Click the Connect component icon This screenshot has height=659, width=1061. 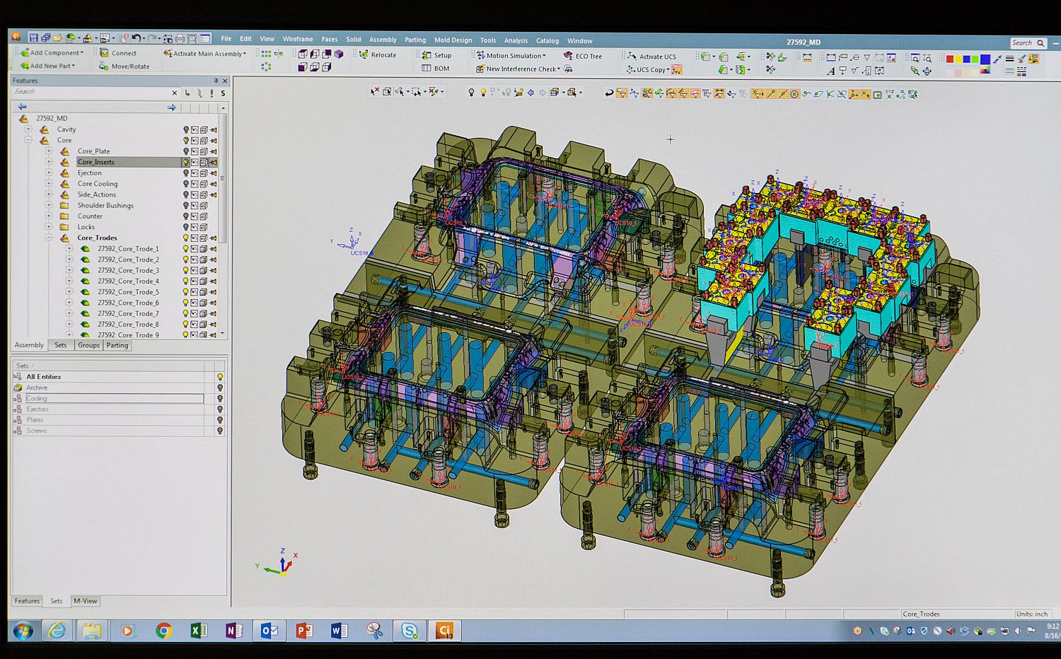click(104, 52)
